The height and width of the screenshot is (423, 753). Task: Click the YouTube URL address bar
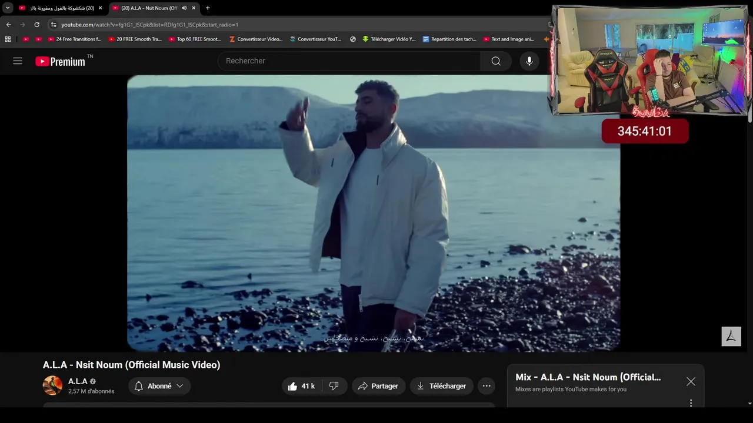149,25
